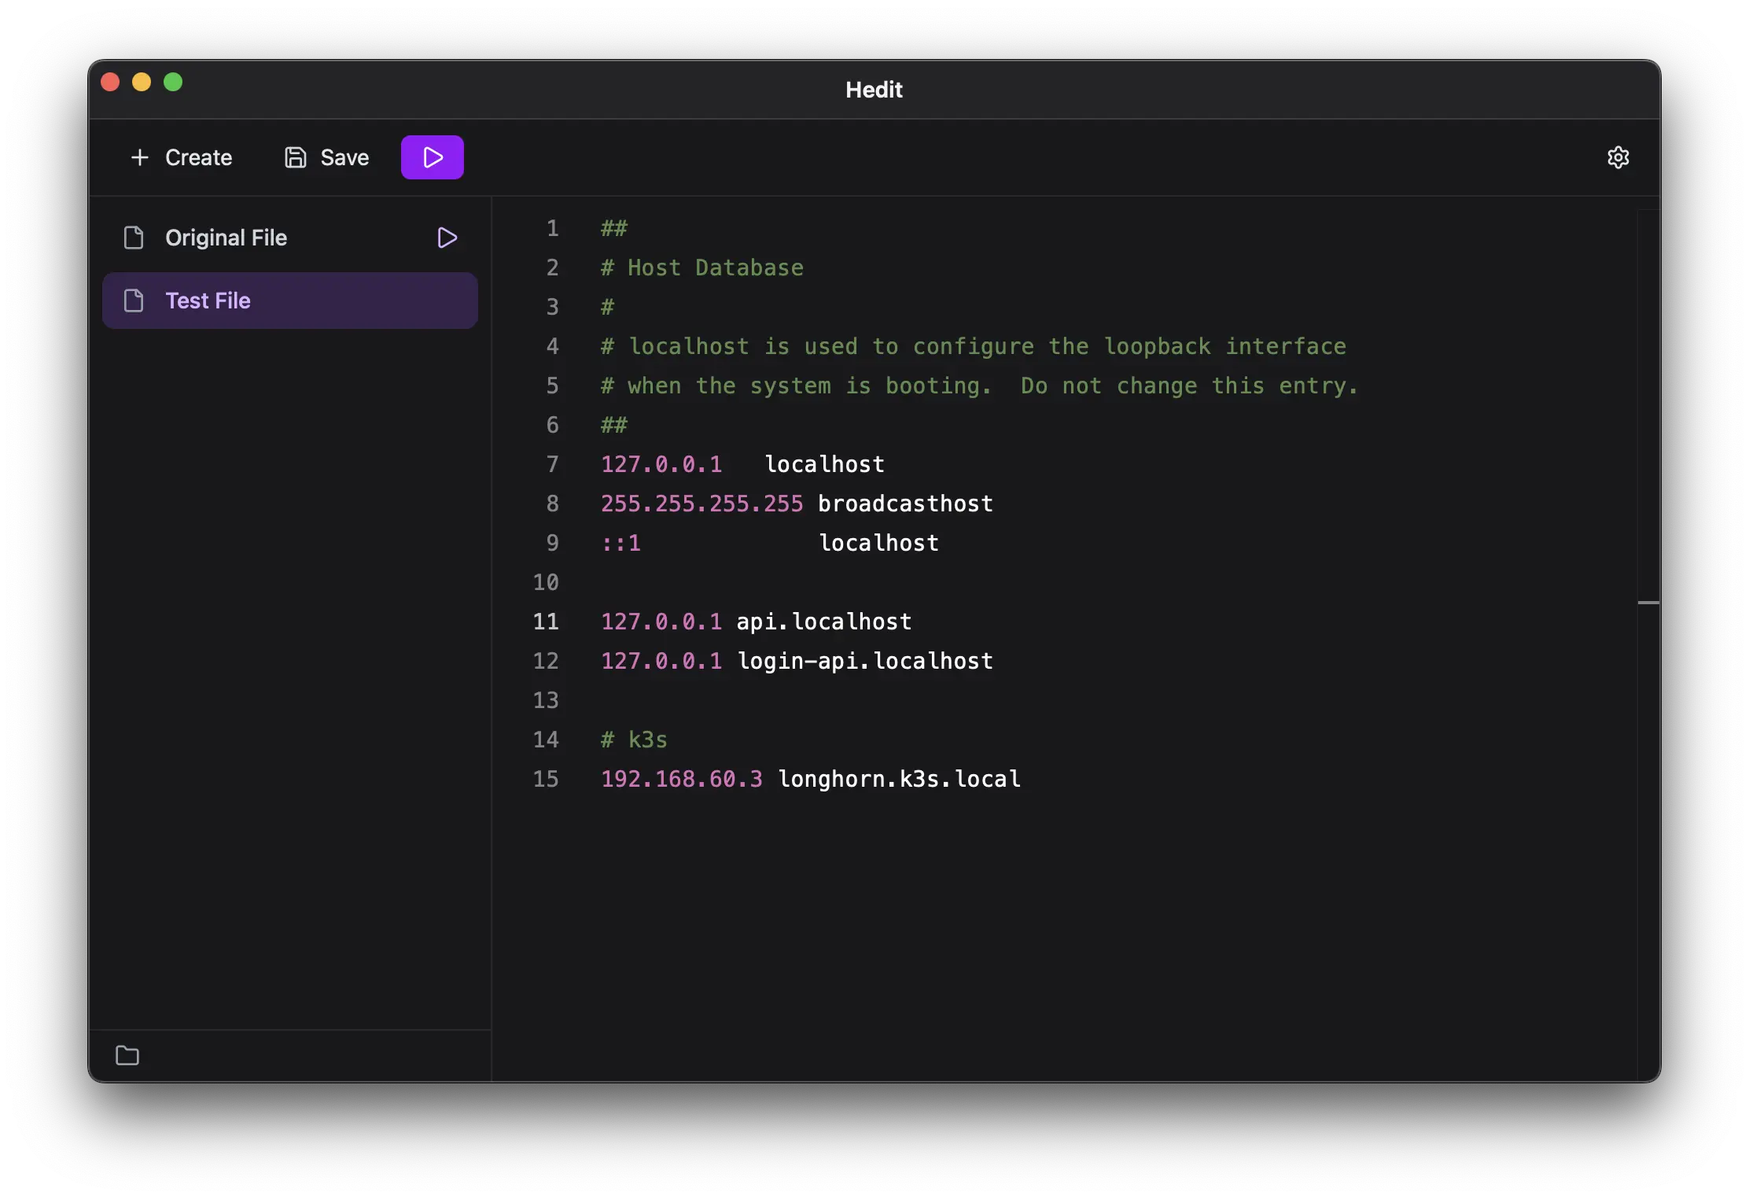
Task: Click the purple play button in toolbar
Action: (x=432, y=157)
